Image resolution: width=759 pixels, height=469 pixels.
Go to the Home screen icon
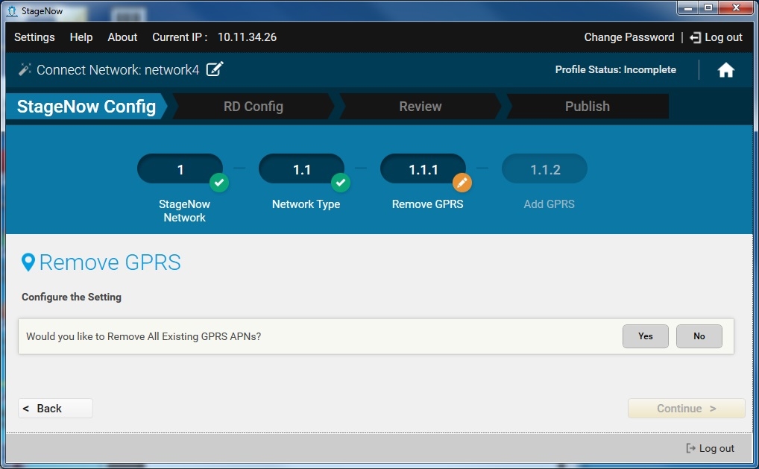(725, 70)
